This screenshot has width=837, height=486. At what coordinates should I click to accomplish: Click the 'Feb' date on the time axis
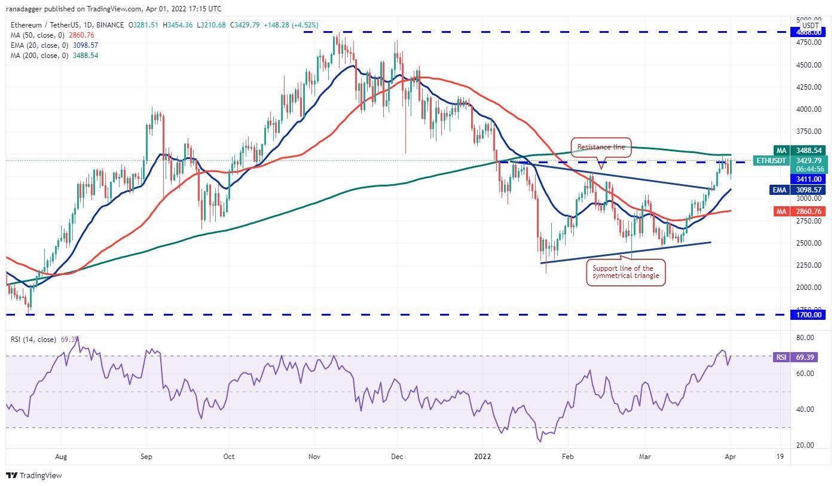pos(567,456)
